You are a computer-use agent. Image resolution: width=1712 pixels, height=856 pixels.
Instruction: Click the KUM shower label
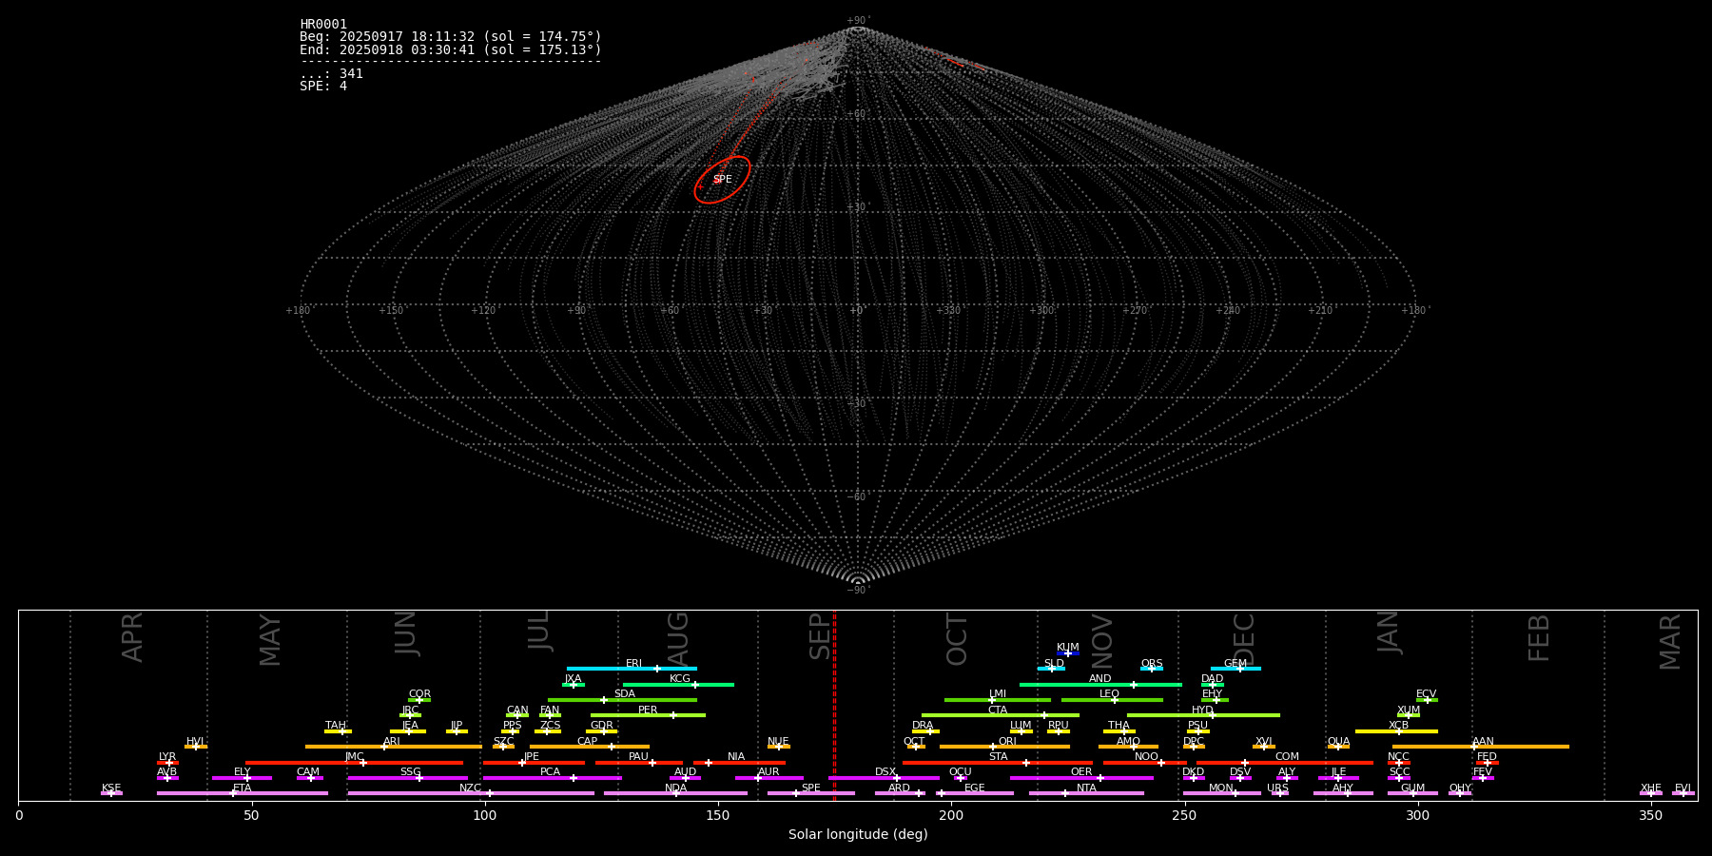click(x=1068, y=647)
